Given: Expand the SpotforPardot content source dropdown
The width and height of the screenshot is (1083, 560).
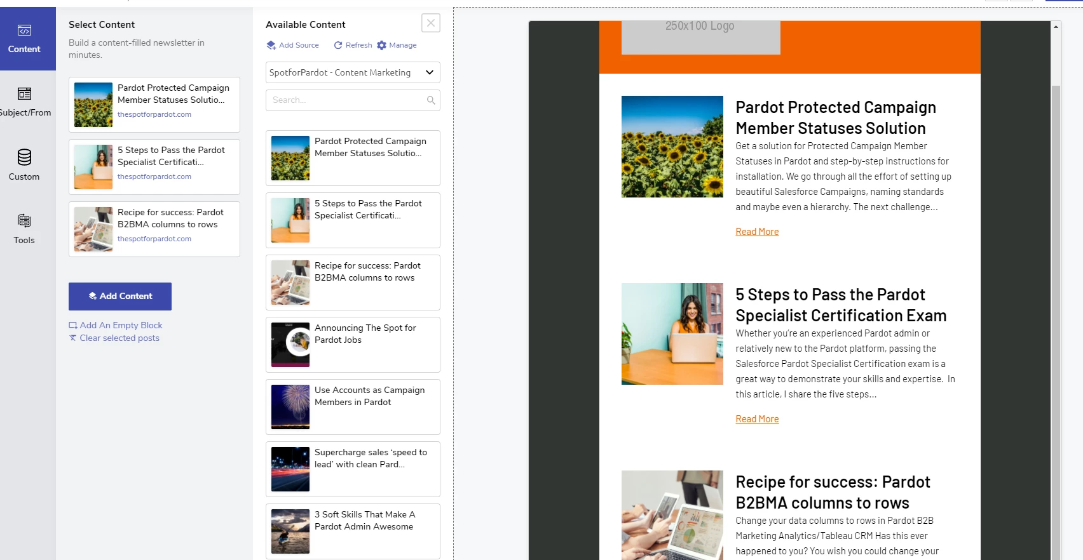Looking at the screenshot, I should click(353, 72).
